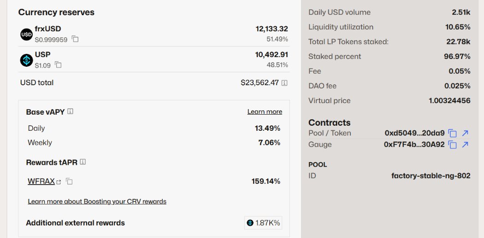Copy the Gauge contract address
Screen dimensions: 484x238
click(452, 145)
